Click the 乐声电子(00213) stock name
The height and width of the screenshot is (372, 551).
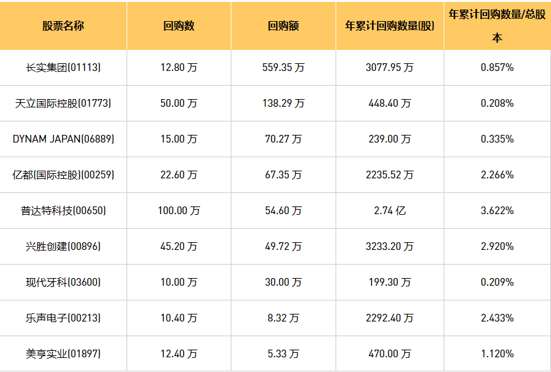coord(63,318)
